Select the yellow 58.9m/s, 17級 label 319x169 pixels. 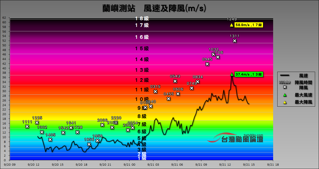pos(248,25)
